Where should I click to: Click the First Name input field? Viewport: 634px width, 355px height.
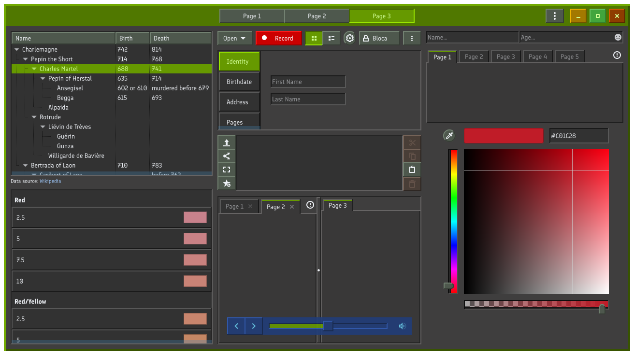(308, 82)
